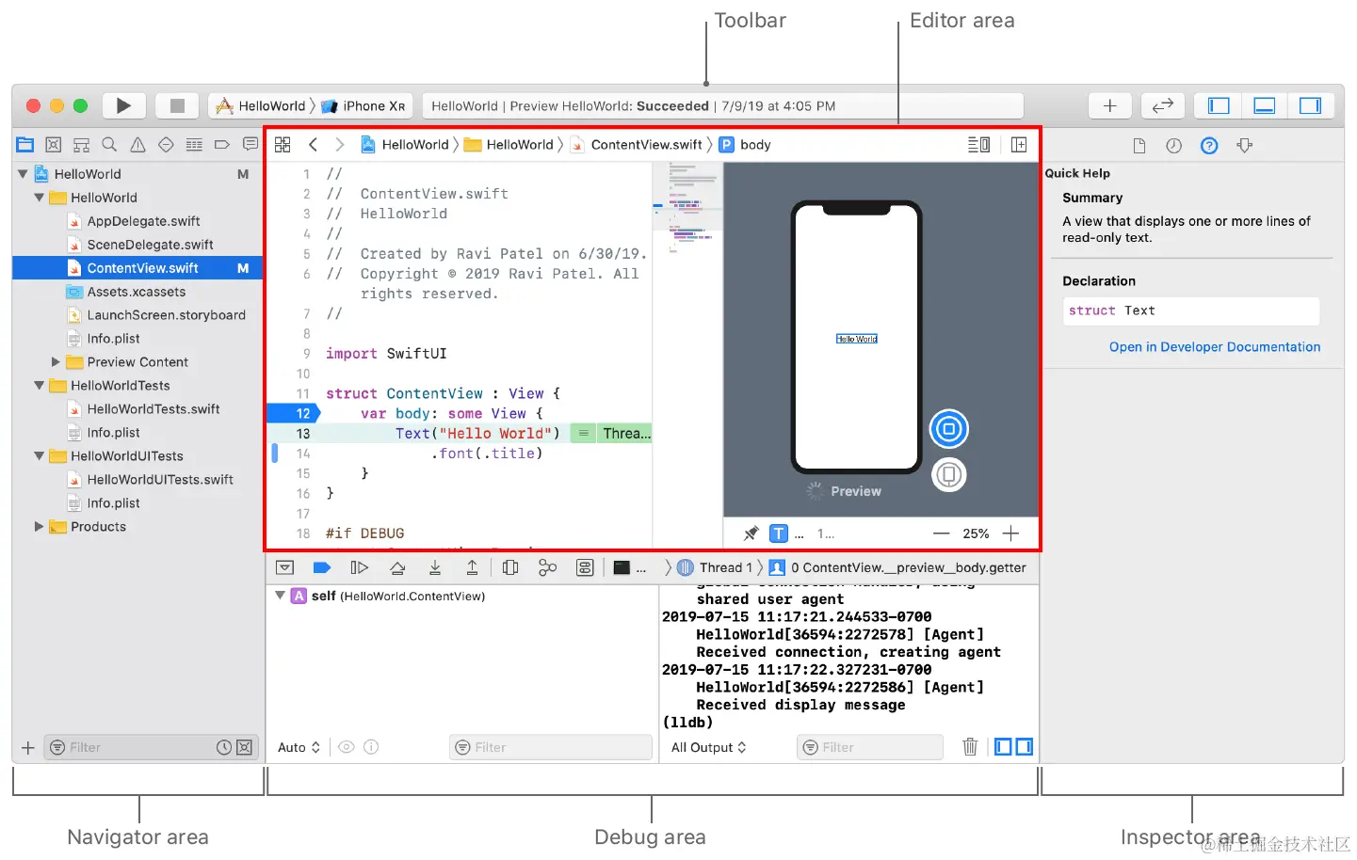Viewport: 1357px width, 860px height.
Task: Stop the running app
Action: [177, 105]
